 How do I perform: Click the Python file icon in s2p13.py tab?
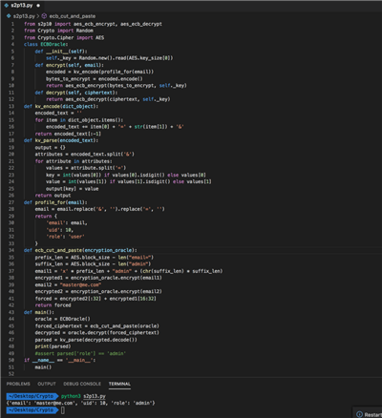coord(6,6)
